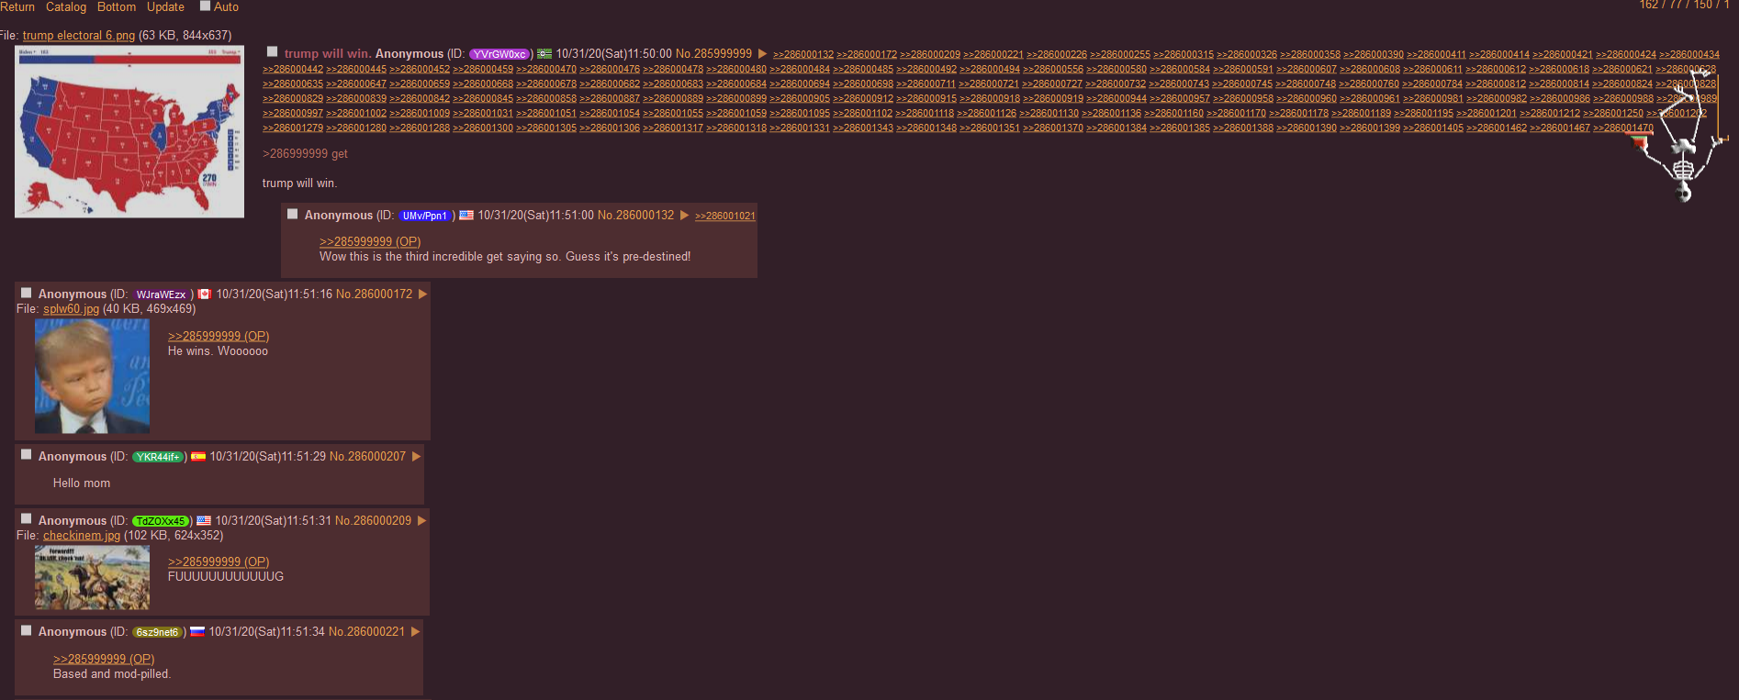Click poster ID WJraWEzx badge

[161, 294]
